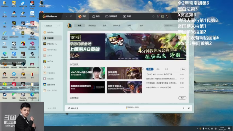
Task: Select 地下城与勇士 in the sidebar
Action: (x=52, y=50)
